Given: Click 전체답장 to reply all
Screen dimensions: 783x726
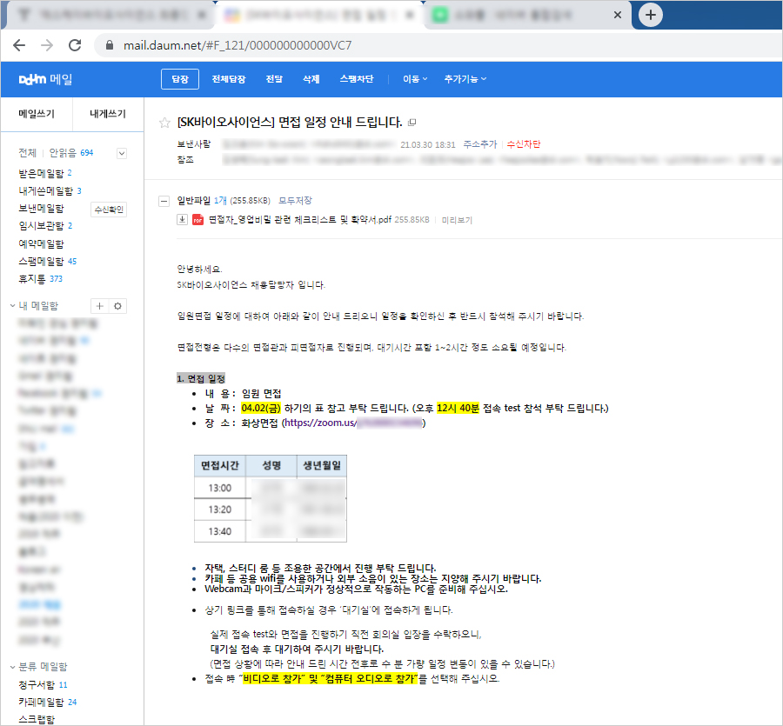Looking at the screenshot, I should (x=228, y=79).
